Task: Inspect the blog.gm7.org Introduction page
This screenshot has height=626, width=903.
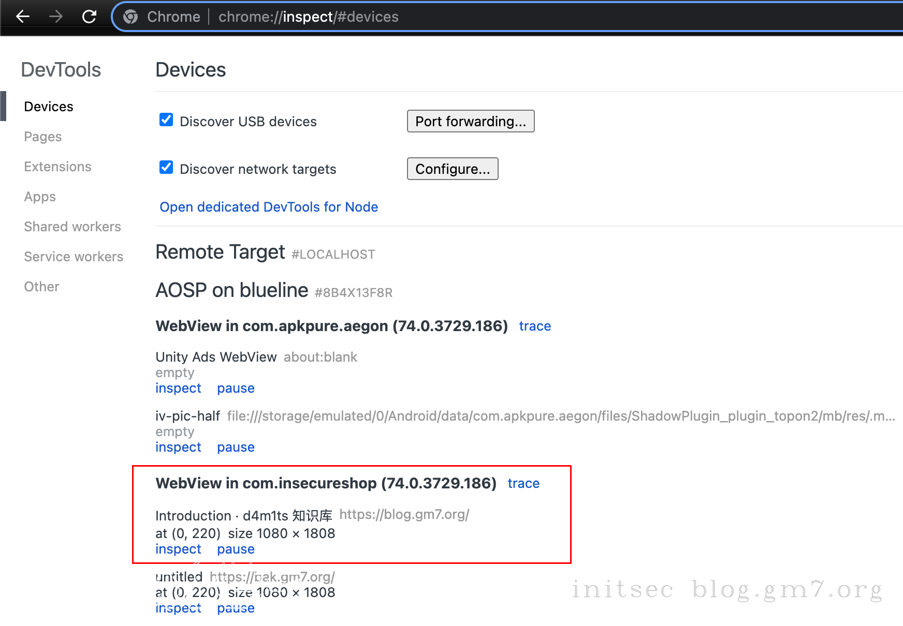Action: click(x=178, y=549)
